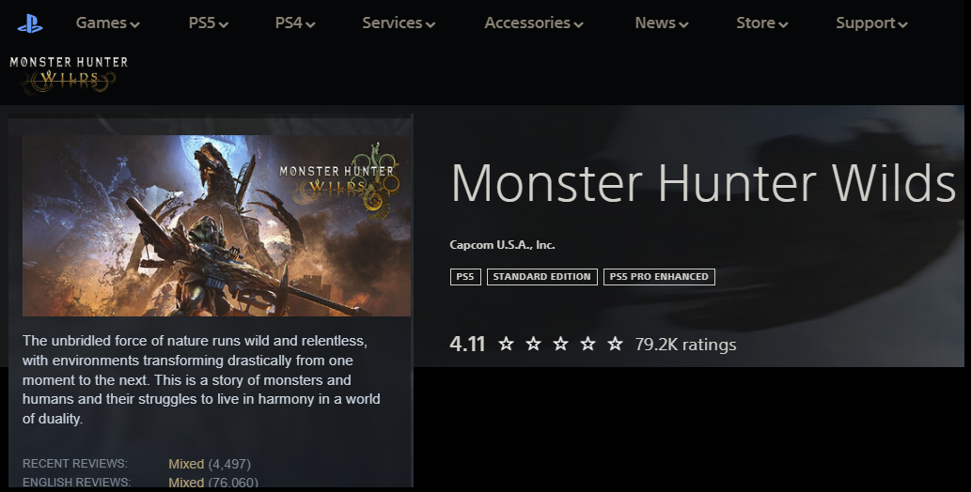Click the ENGLISH REVIEWS label
The height and width of the screenshot is (492, 971).
coord(76,482)
